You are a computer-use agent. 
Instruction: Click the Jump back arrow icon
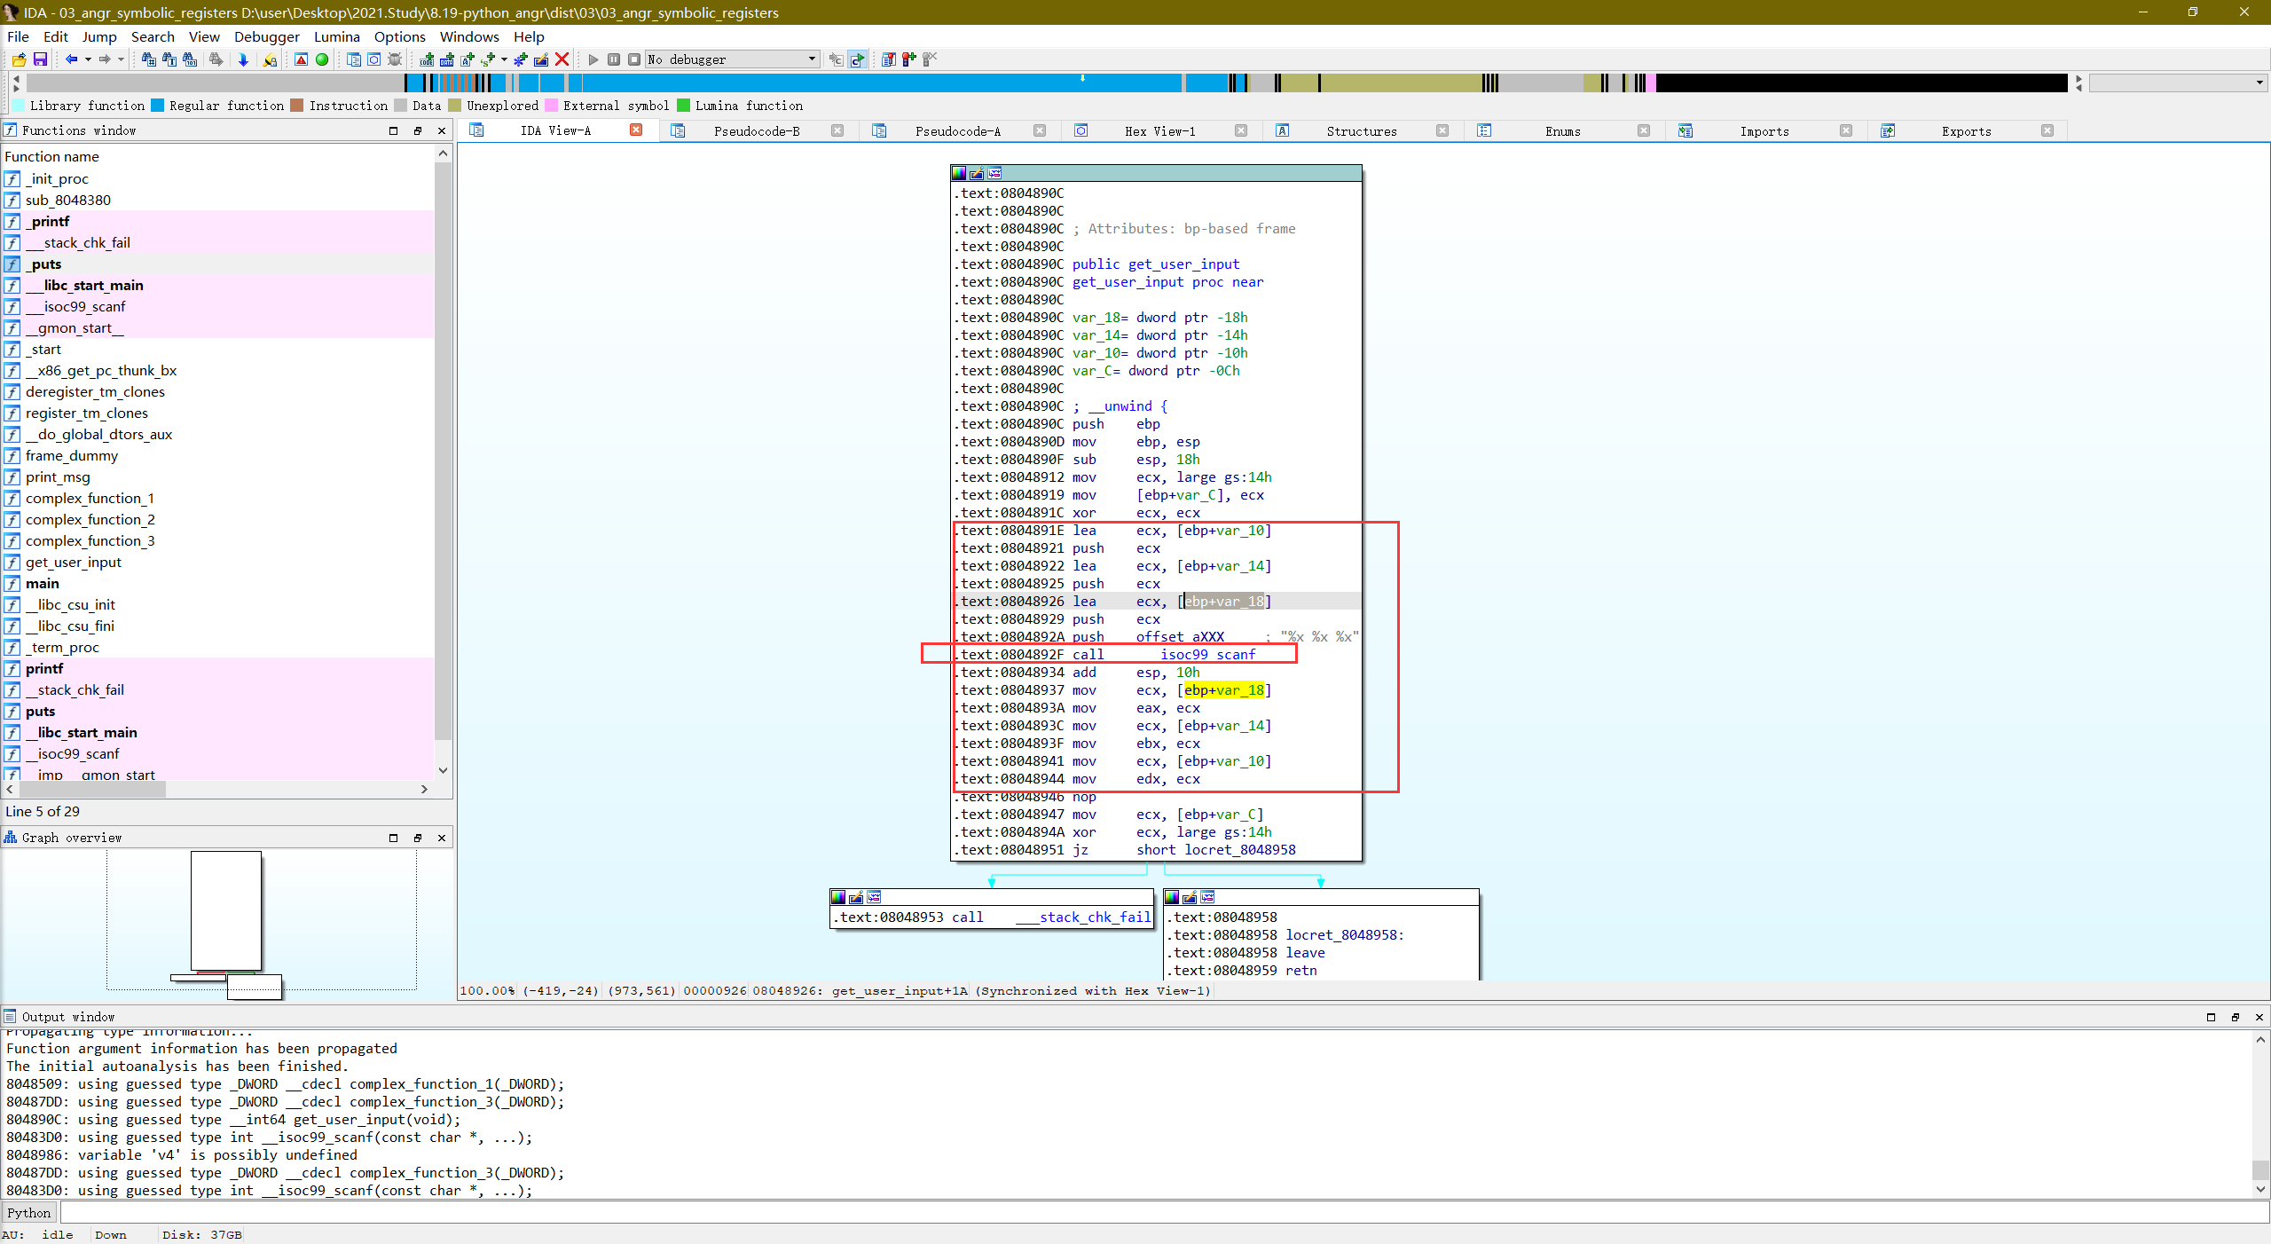(x=71, y=59)
